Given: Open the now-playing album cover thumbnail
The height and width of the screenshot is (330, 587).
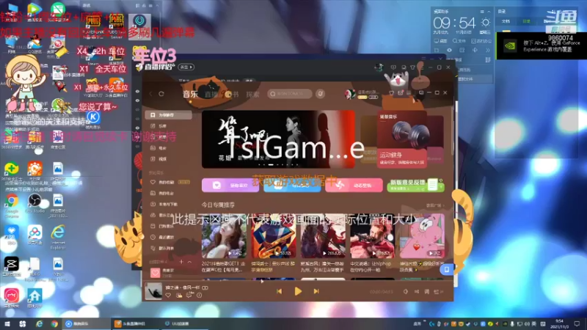Looking at the screenshot, I should (x=153, y=291).
